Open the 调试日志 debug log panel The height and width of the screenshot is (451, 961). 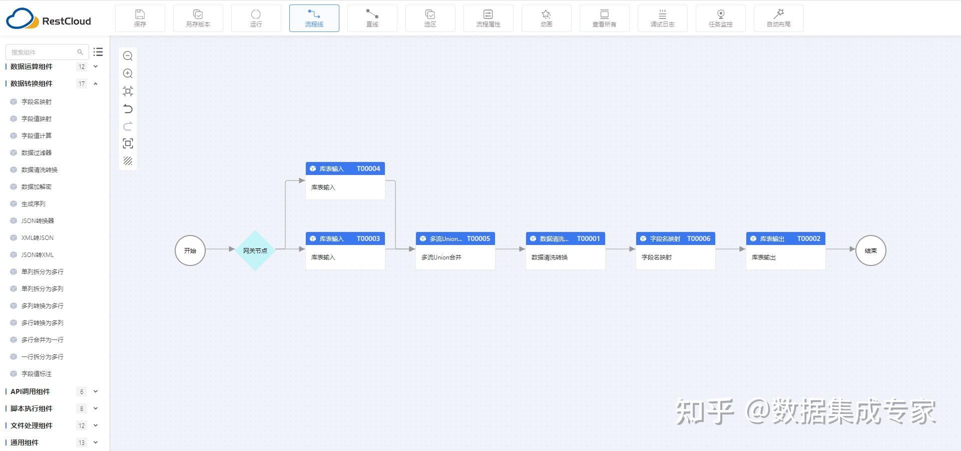[x=662, y=18]
